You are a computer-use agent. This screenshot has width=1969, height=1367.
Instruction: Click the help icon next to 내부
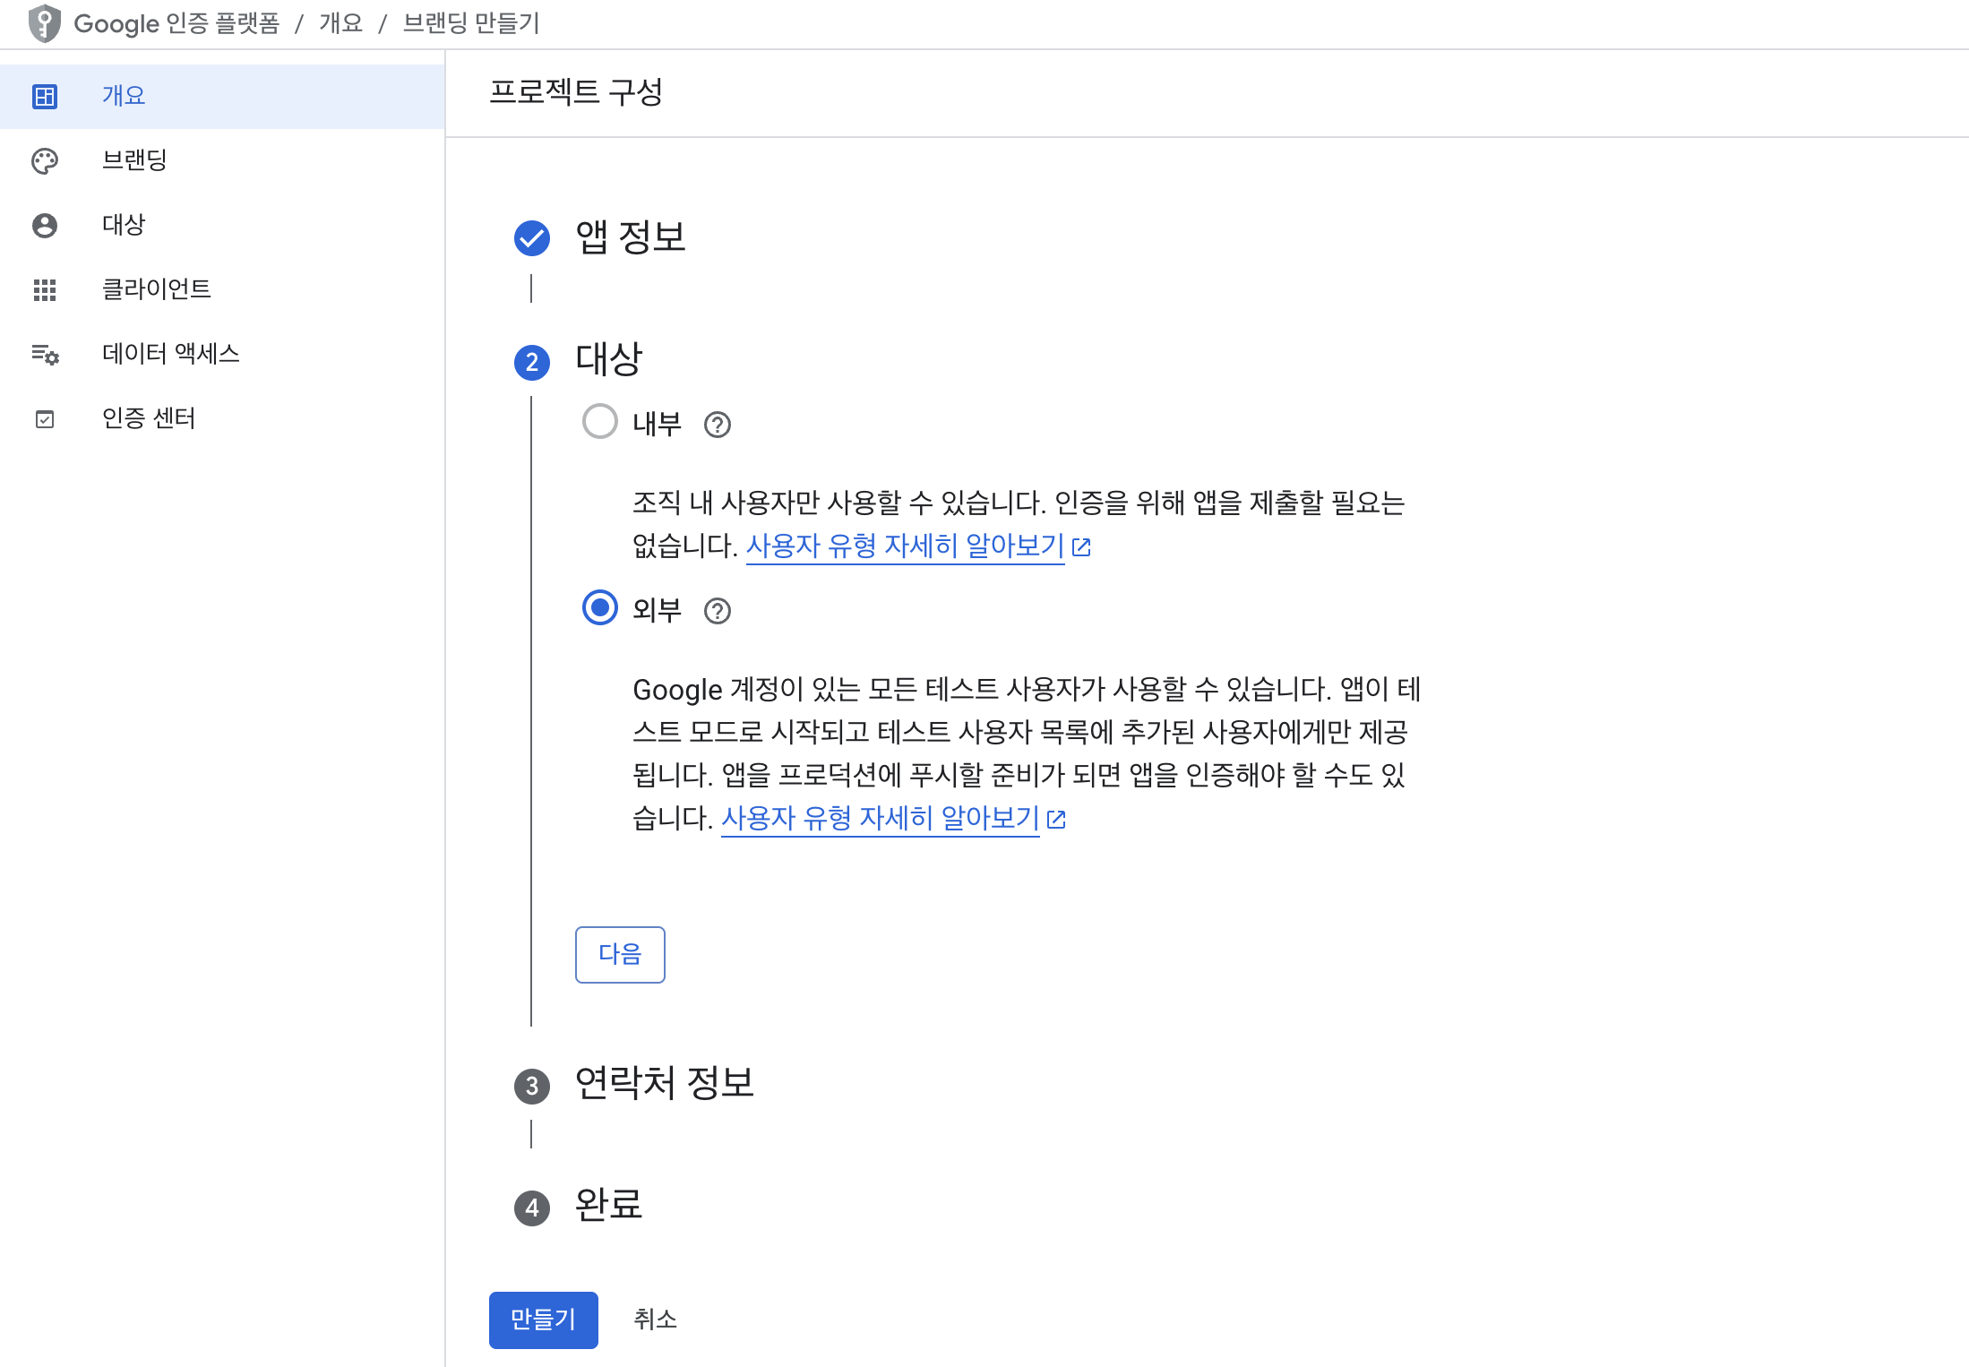(x=718, y=425)
